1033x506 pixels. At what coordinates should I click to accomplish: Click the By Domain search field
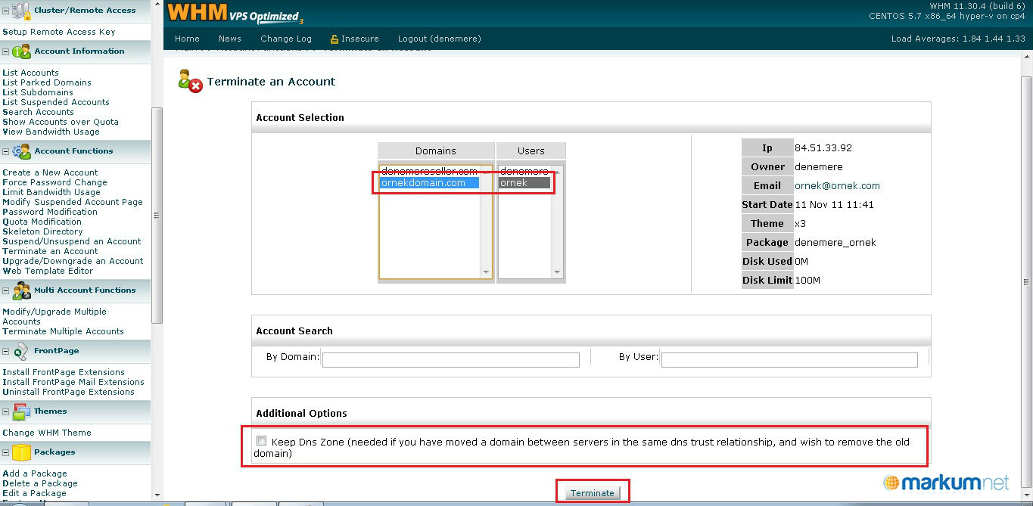tap(451, 360)
